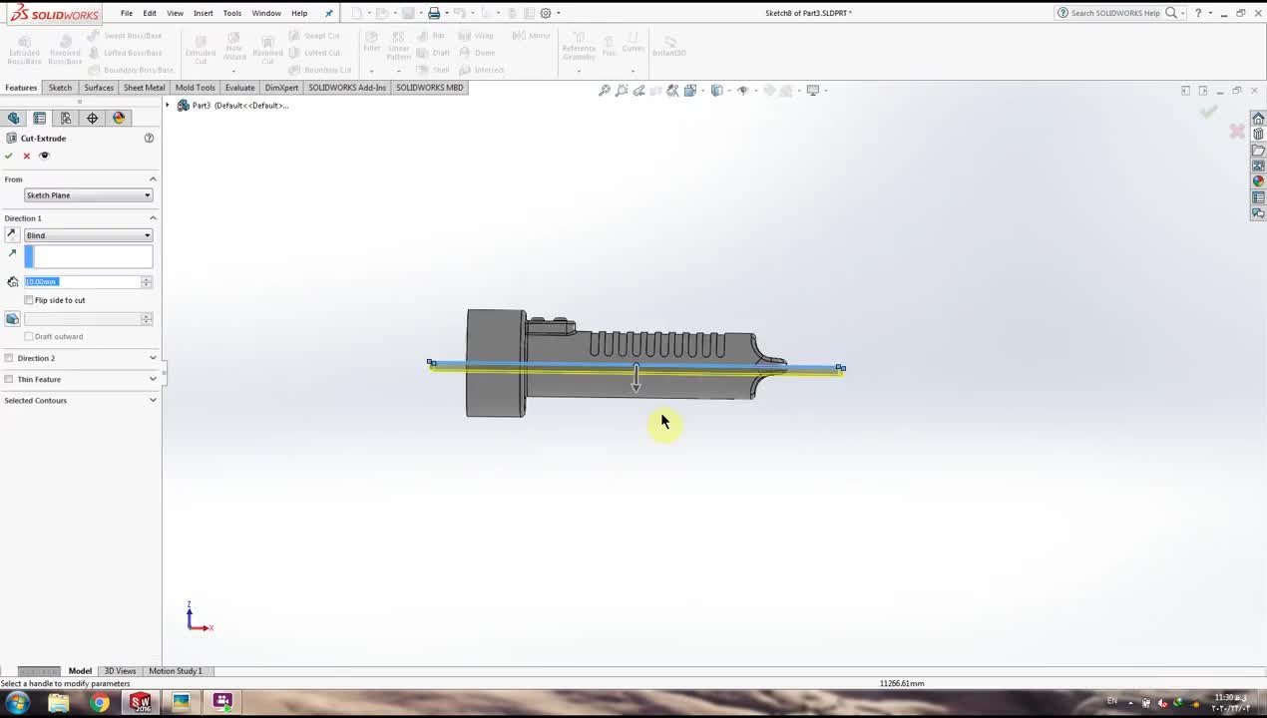Screen dimensions: 1267x718
Task: Expand the Selected Contours section
Action: 153,401
